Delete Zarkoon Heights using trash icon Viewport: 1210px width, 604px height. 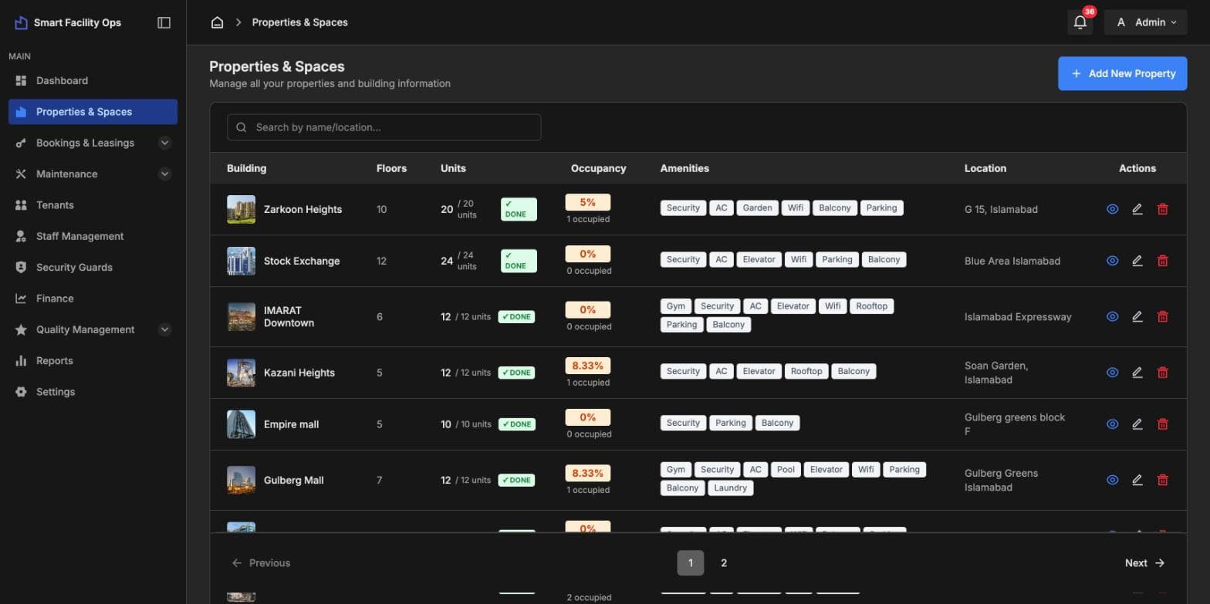click(1162, 209)
